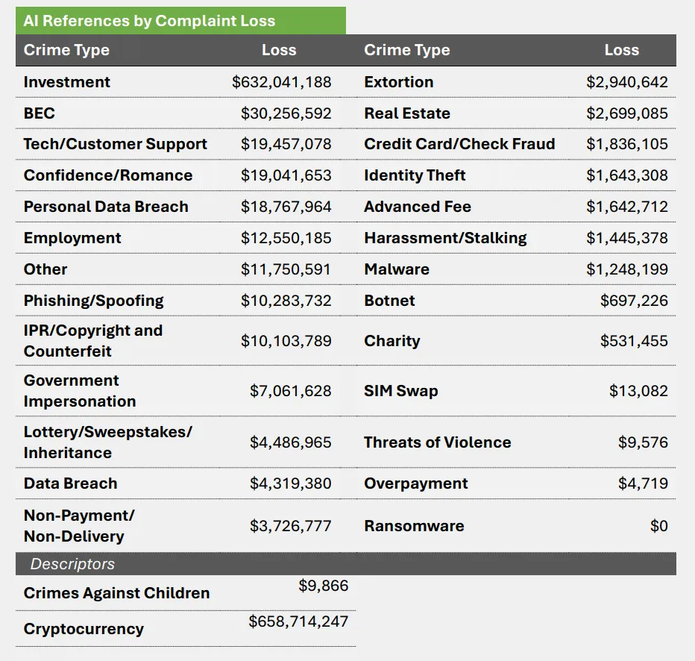This screenshot has width=695, height=661.
Task: Click the Personal Data Breach label
Action: (106, 207)
